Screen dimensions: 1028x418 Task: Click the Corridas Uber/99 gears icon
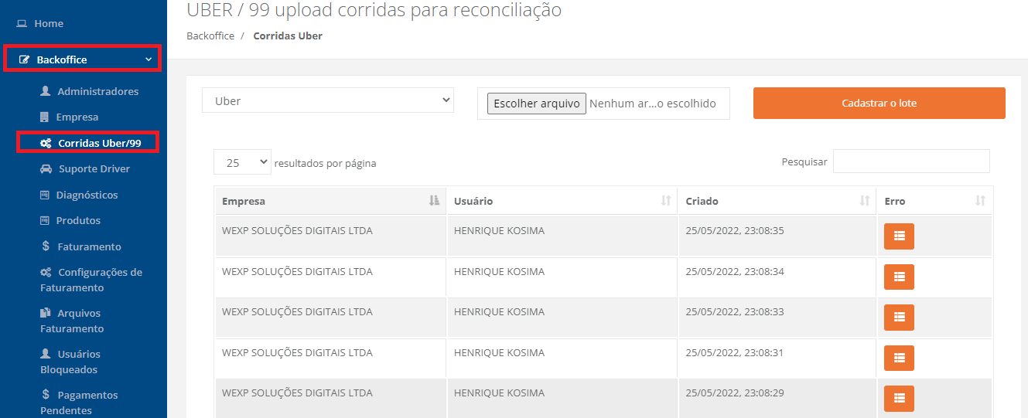[x=46, y=143]
